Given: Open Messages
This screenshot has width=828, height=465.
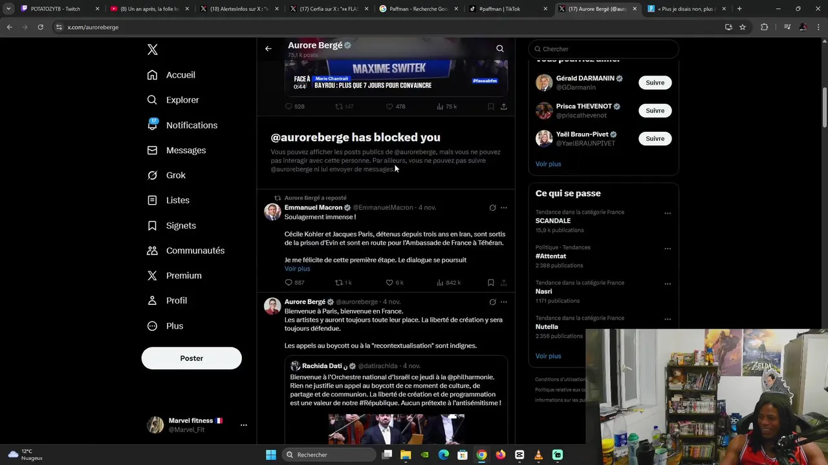Looking at the screenshot, I should pos(177,150).
